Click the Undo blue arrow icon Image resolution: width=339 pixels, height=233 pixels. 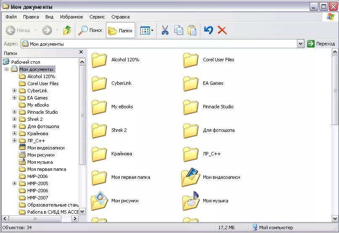[x=208, y=30]
